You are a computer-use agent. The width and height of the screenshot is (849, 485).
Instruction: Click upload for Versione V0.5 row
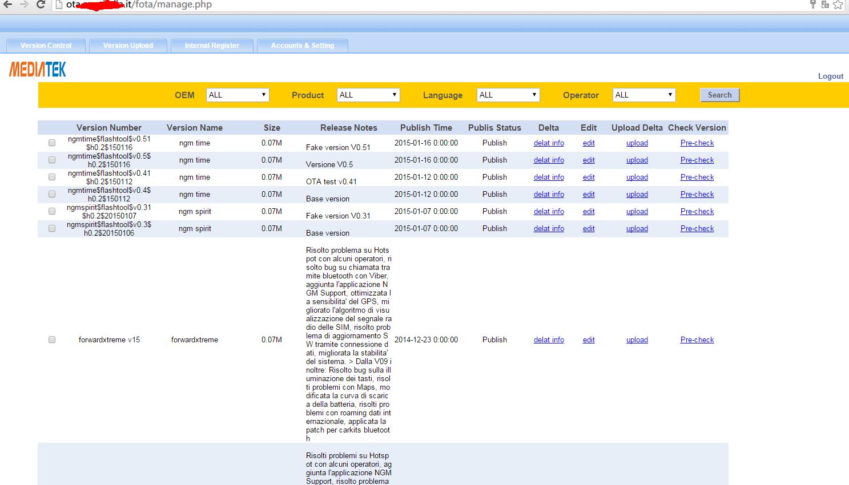[637, 160]
